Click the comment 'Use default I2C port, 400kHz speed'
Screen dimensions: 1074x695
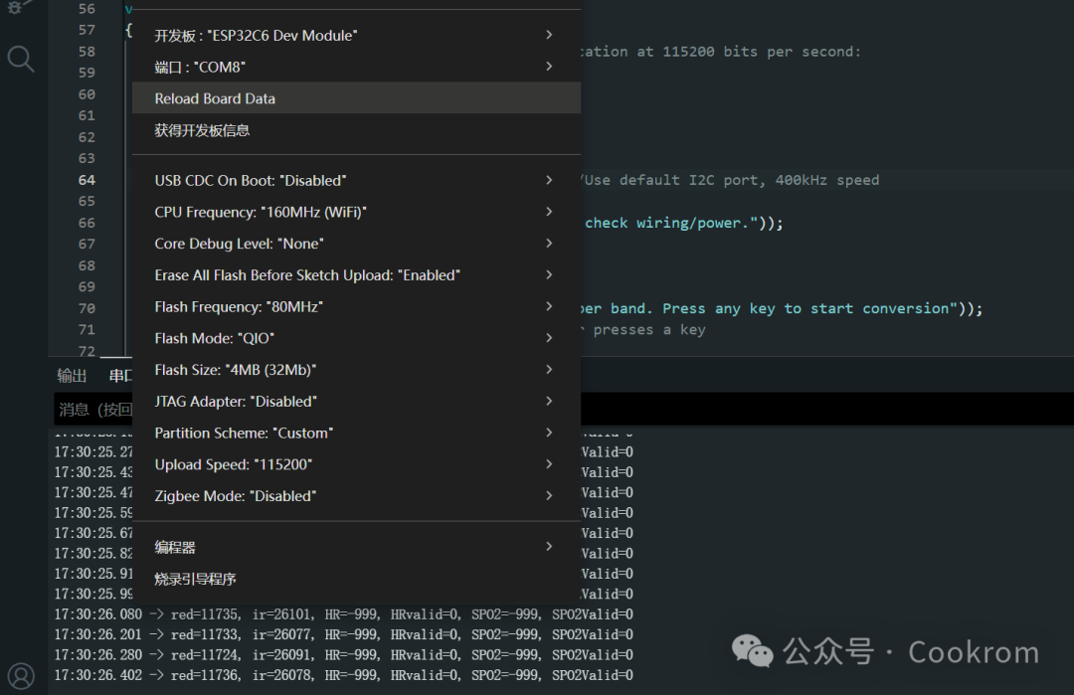730,180
